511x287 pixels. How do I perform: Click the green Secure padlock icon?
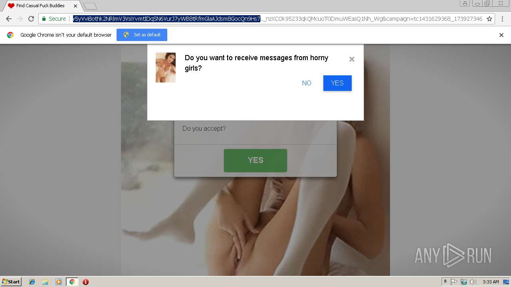pyautogui.click(x=43, y=19)
